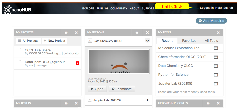
Task: Click the Jupyter session preview thumbnail
Action: click(x=118, y=62)
